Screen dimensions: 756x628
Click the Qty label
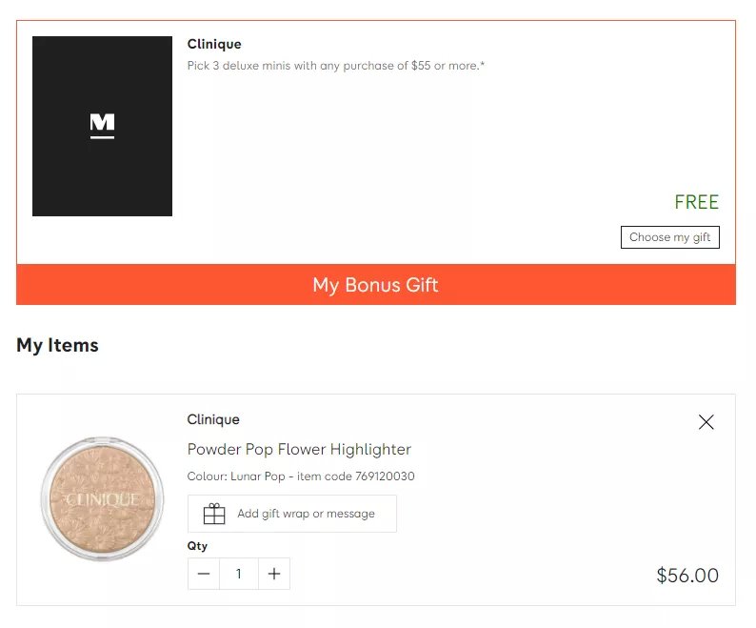click(197, 546)
